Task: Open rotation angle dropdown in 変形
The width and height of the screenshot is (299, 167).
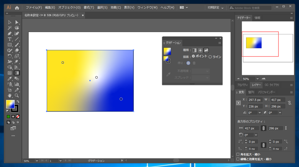Action: pos(260,113)
